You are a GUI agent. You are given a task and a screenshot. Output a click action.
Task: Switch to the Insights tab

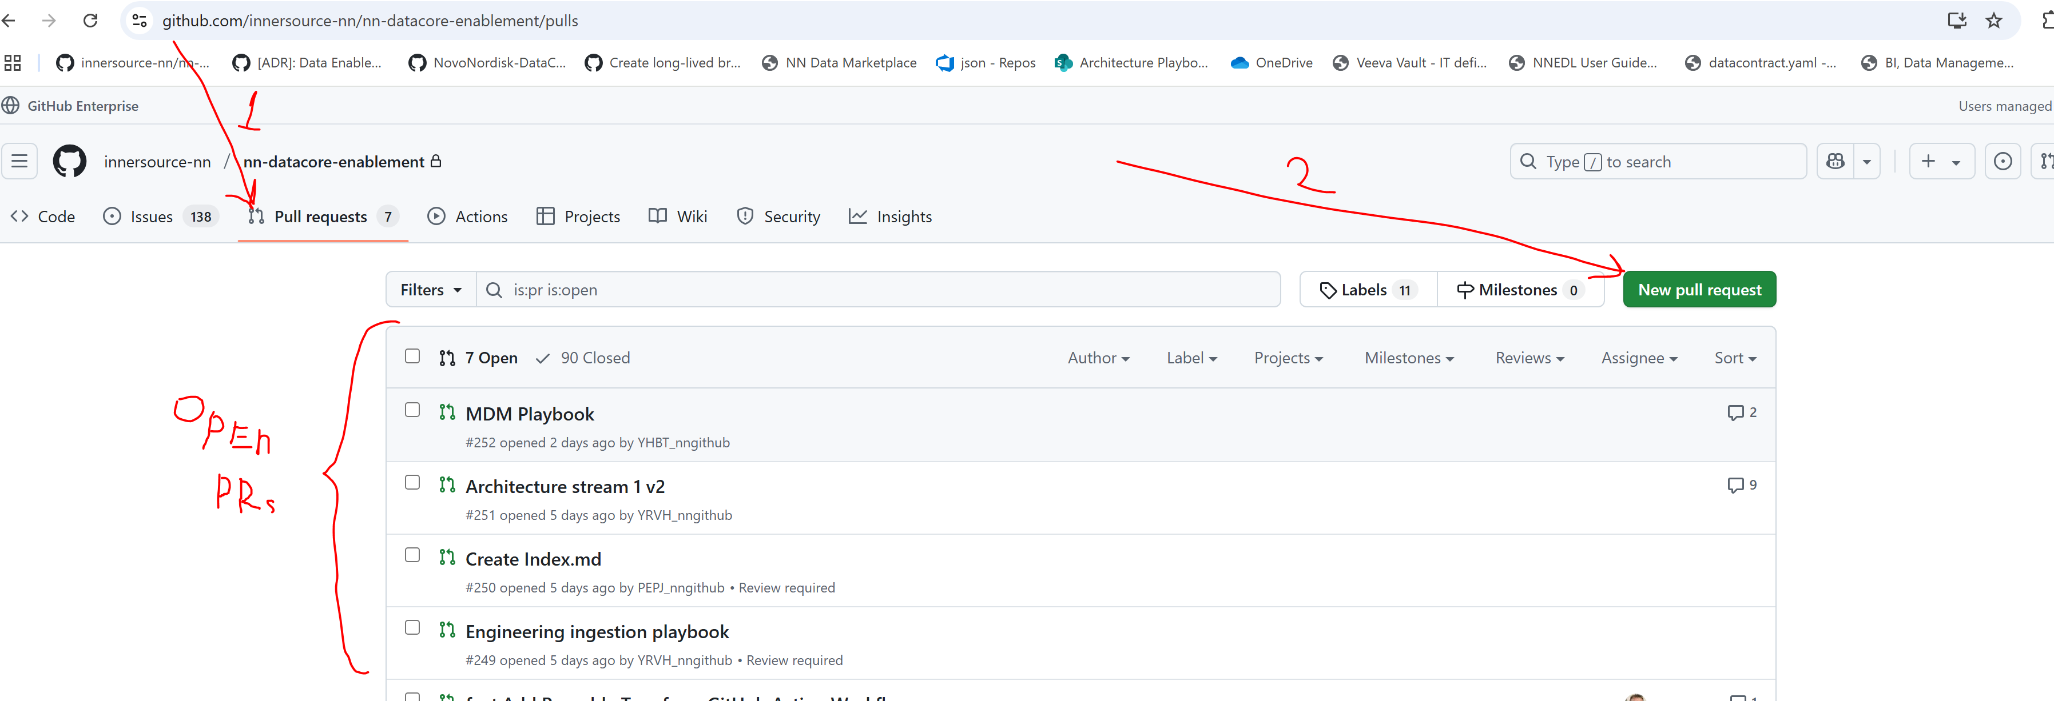890,217
